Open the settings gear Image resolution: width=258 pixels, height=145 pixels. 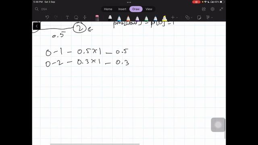tap(212, 9)
